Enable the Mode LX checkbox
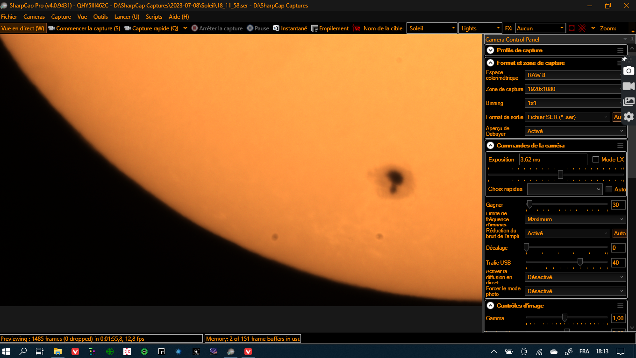This screenshot has width=636, height=358. (x=596, y=160)
